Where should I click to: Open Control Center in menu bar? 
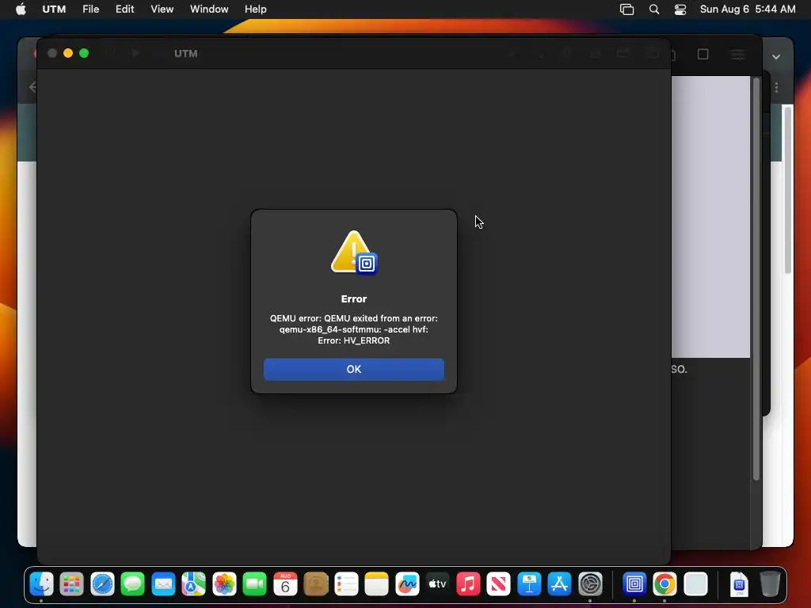[680, 9]
